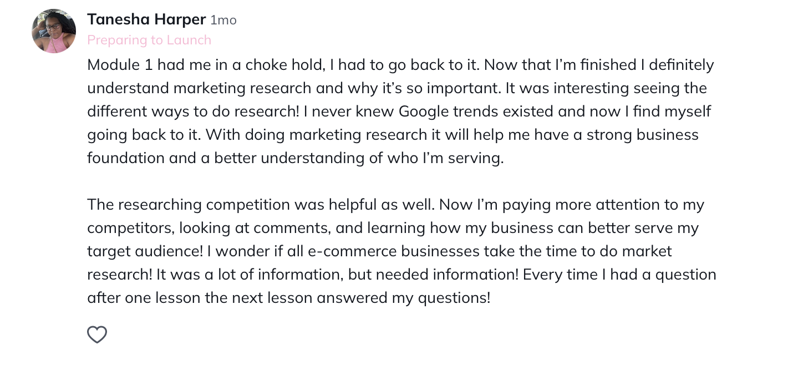Image resolution: width=793 pixels, height=375 pixels.
Task: Click the line foundation and a better understanding
Action: (x=296, y=158)
